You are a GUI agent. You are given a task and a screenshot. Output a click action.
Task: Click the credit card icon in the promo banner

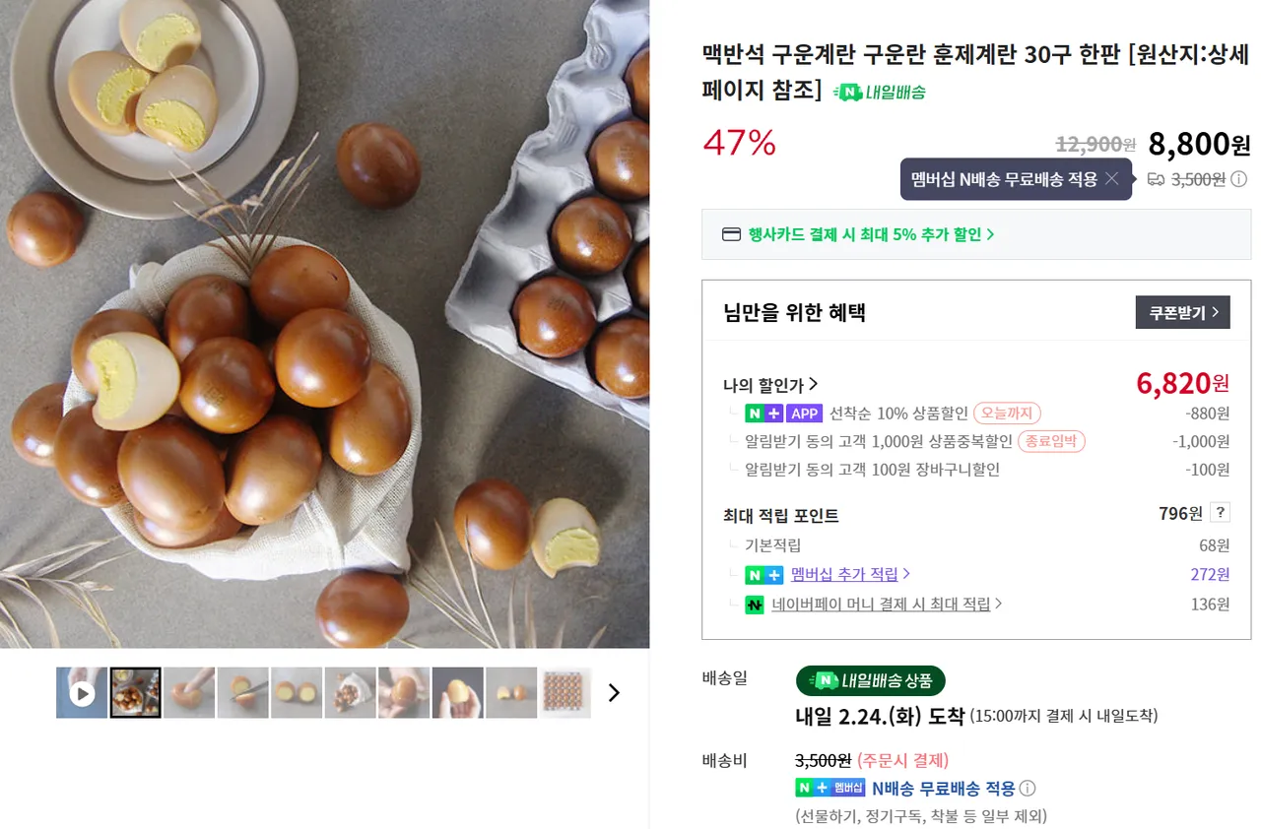click(731, 234)
